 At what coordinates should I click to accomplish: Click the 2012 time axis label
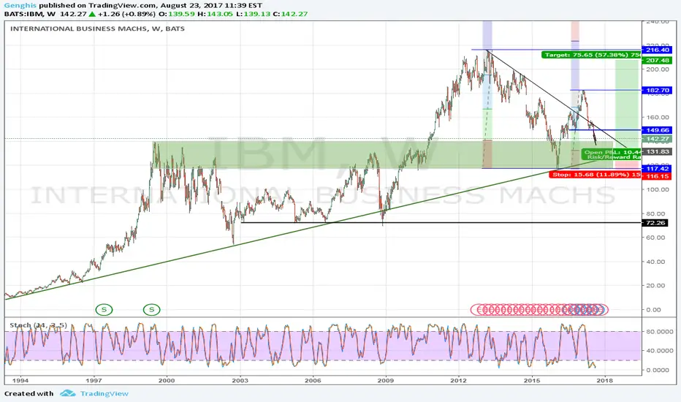[459, 380]
